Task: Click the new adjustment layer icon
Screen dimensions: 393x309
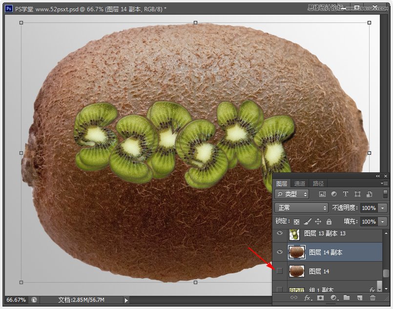Action: point(333,297)
